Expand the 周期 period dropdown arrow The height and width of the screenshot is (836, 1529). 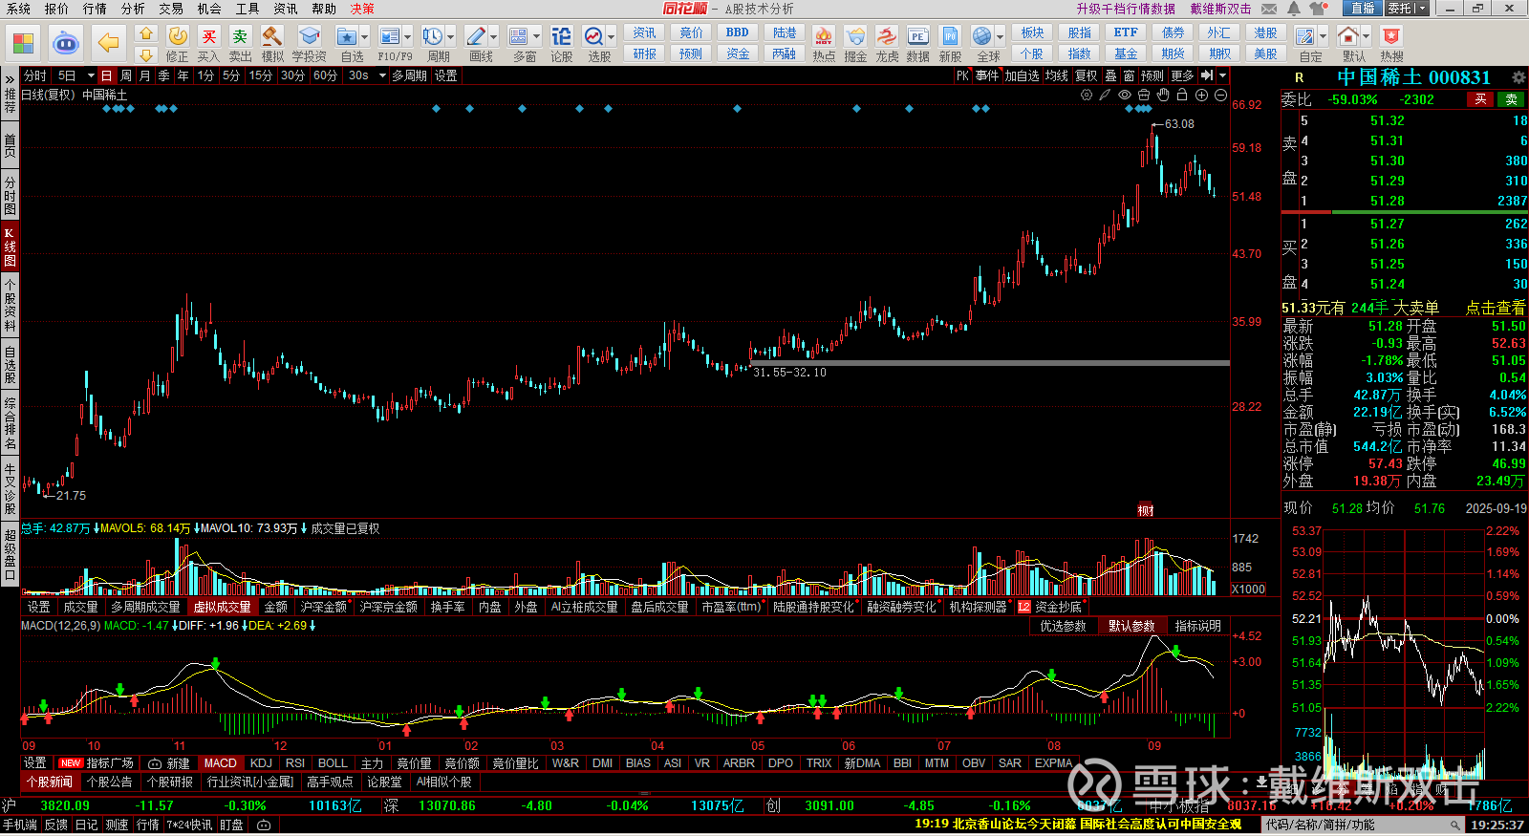click(450, 37)
